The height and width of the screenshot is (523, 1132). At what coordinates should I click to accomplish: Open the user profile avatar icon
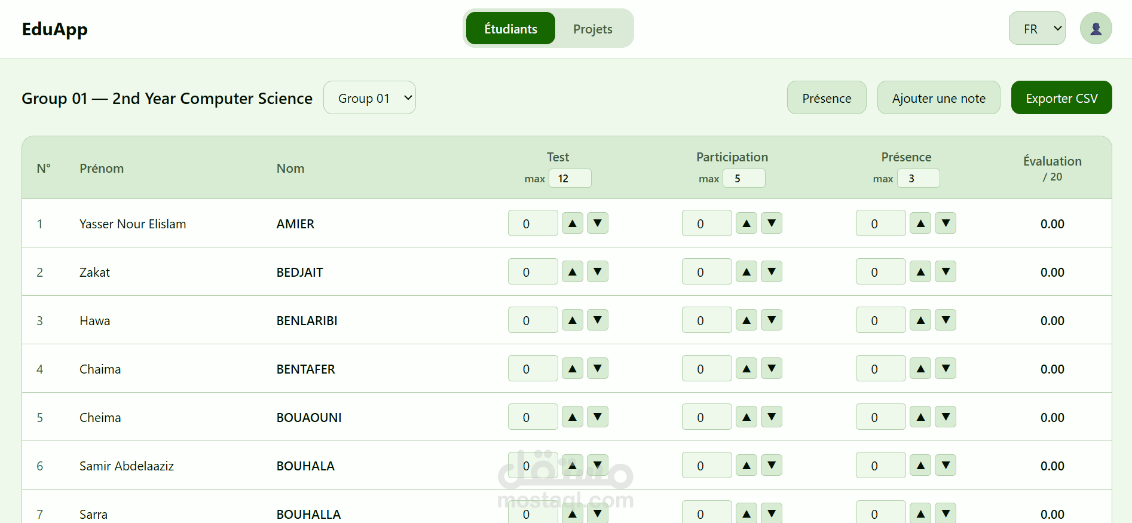1096,29
